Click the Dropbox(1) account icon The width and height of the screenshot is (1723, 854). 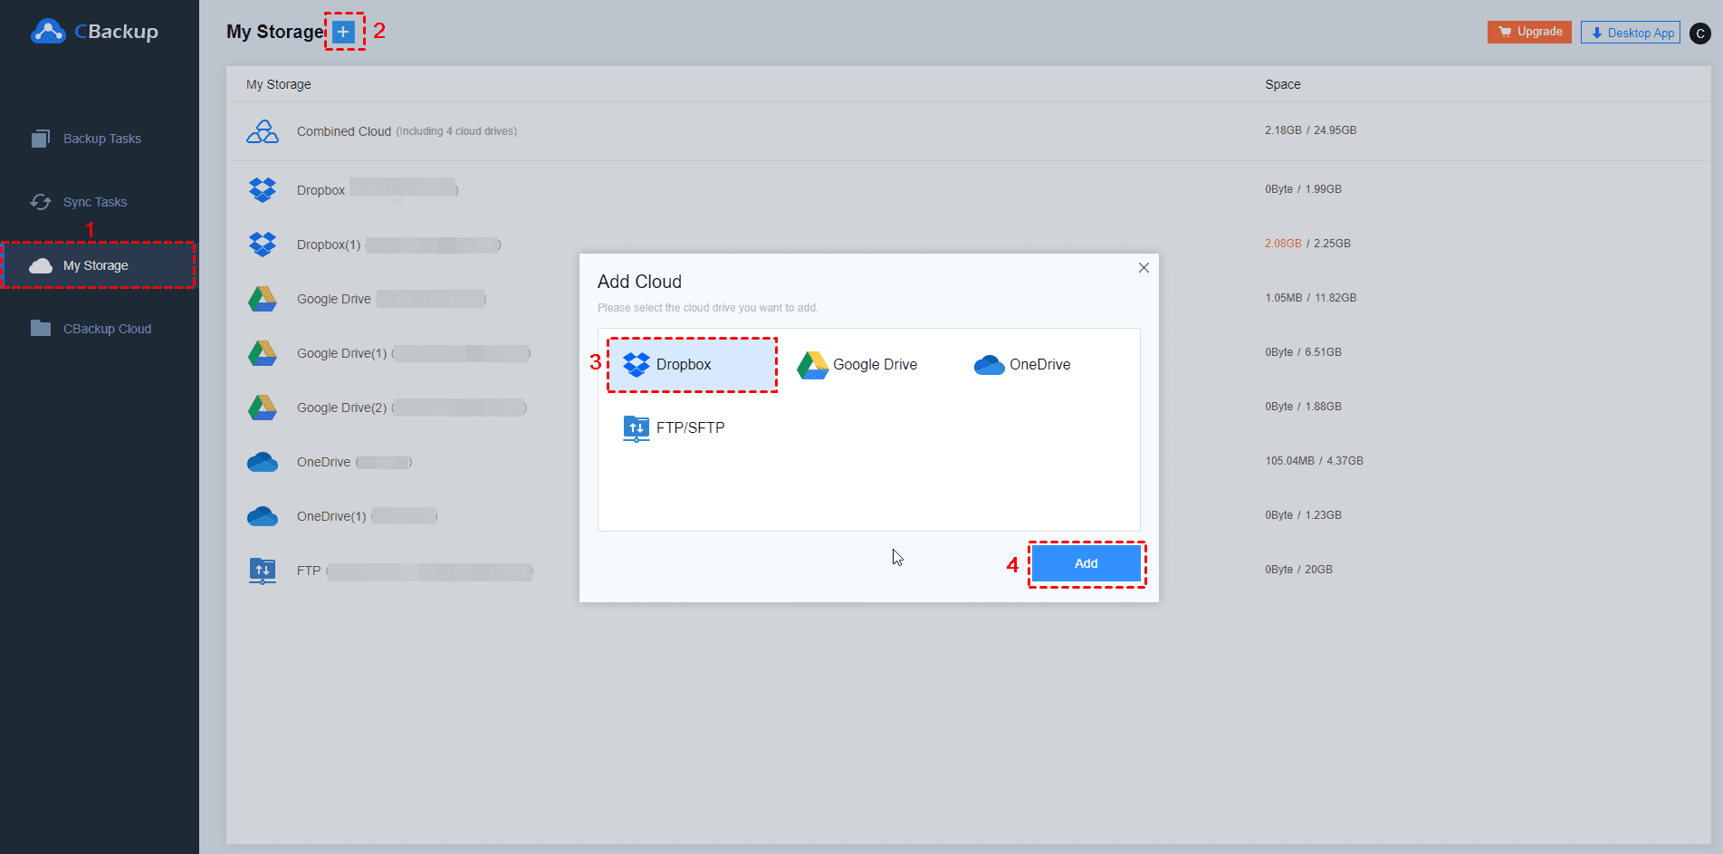click(263, 244)
